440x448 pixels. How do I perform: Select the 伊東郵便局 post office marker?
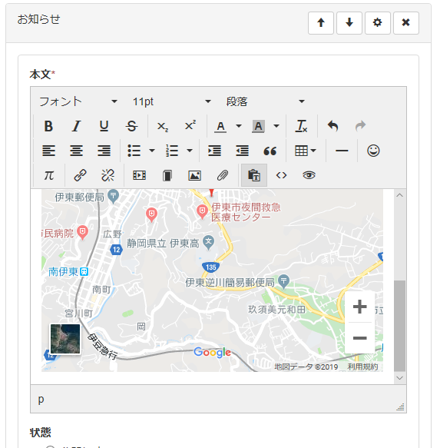114,196
